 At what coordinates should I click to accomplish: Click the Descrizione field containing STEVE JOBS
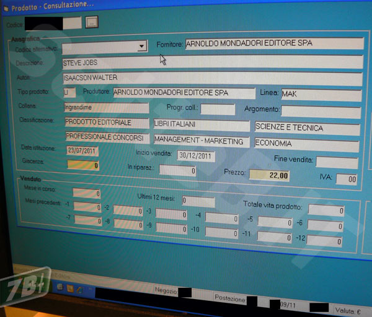[x=212, y=63]
